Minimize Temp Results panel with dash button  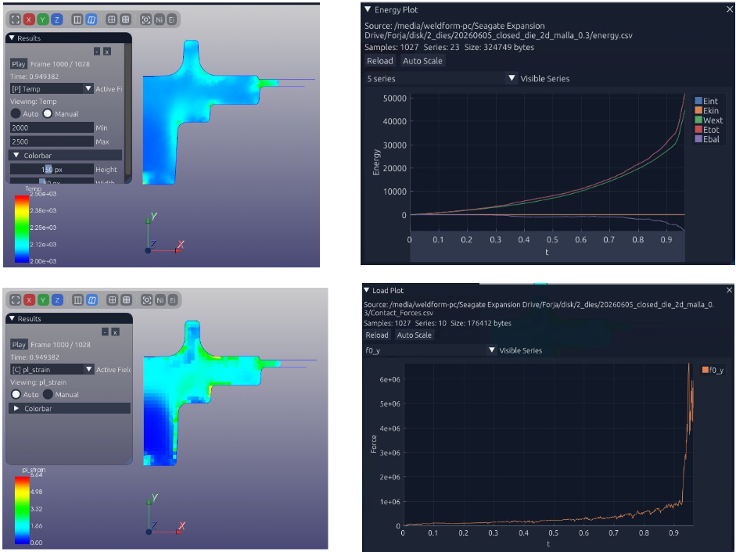[x=97, y=51]
